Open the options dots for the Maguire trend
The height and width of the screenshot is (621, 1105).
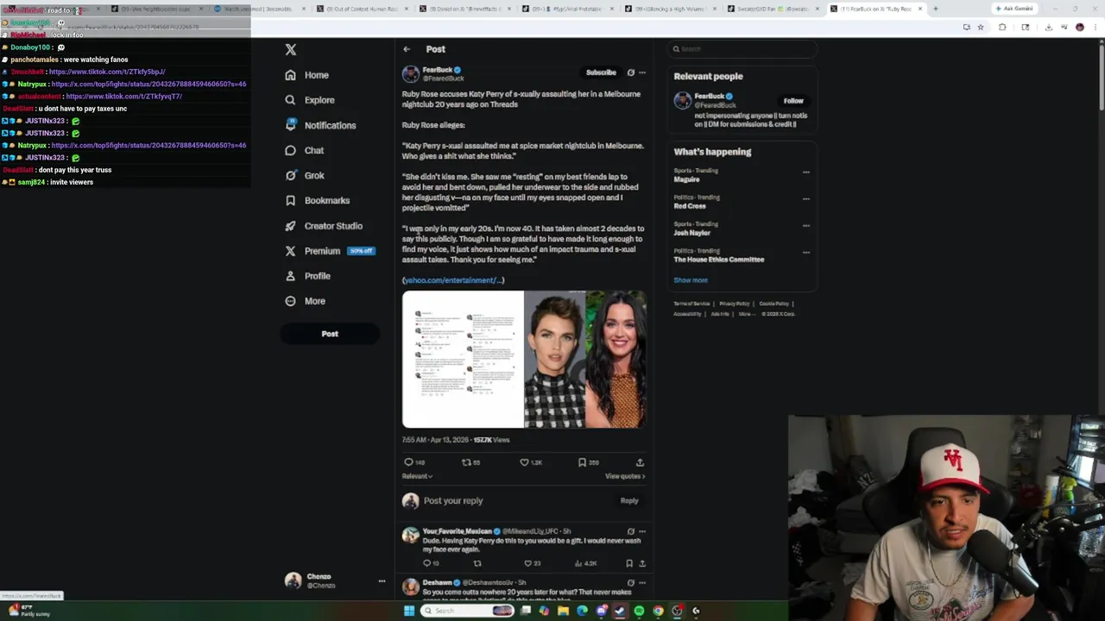(806, 172)
